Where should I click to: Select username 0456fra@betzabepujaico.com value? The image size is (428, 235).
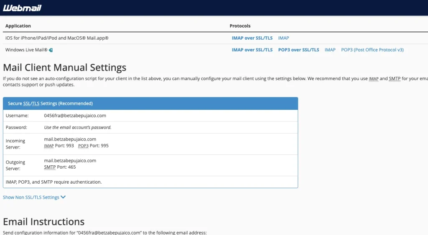(x=75, y=116)
